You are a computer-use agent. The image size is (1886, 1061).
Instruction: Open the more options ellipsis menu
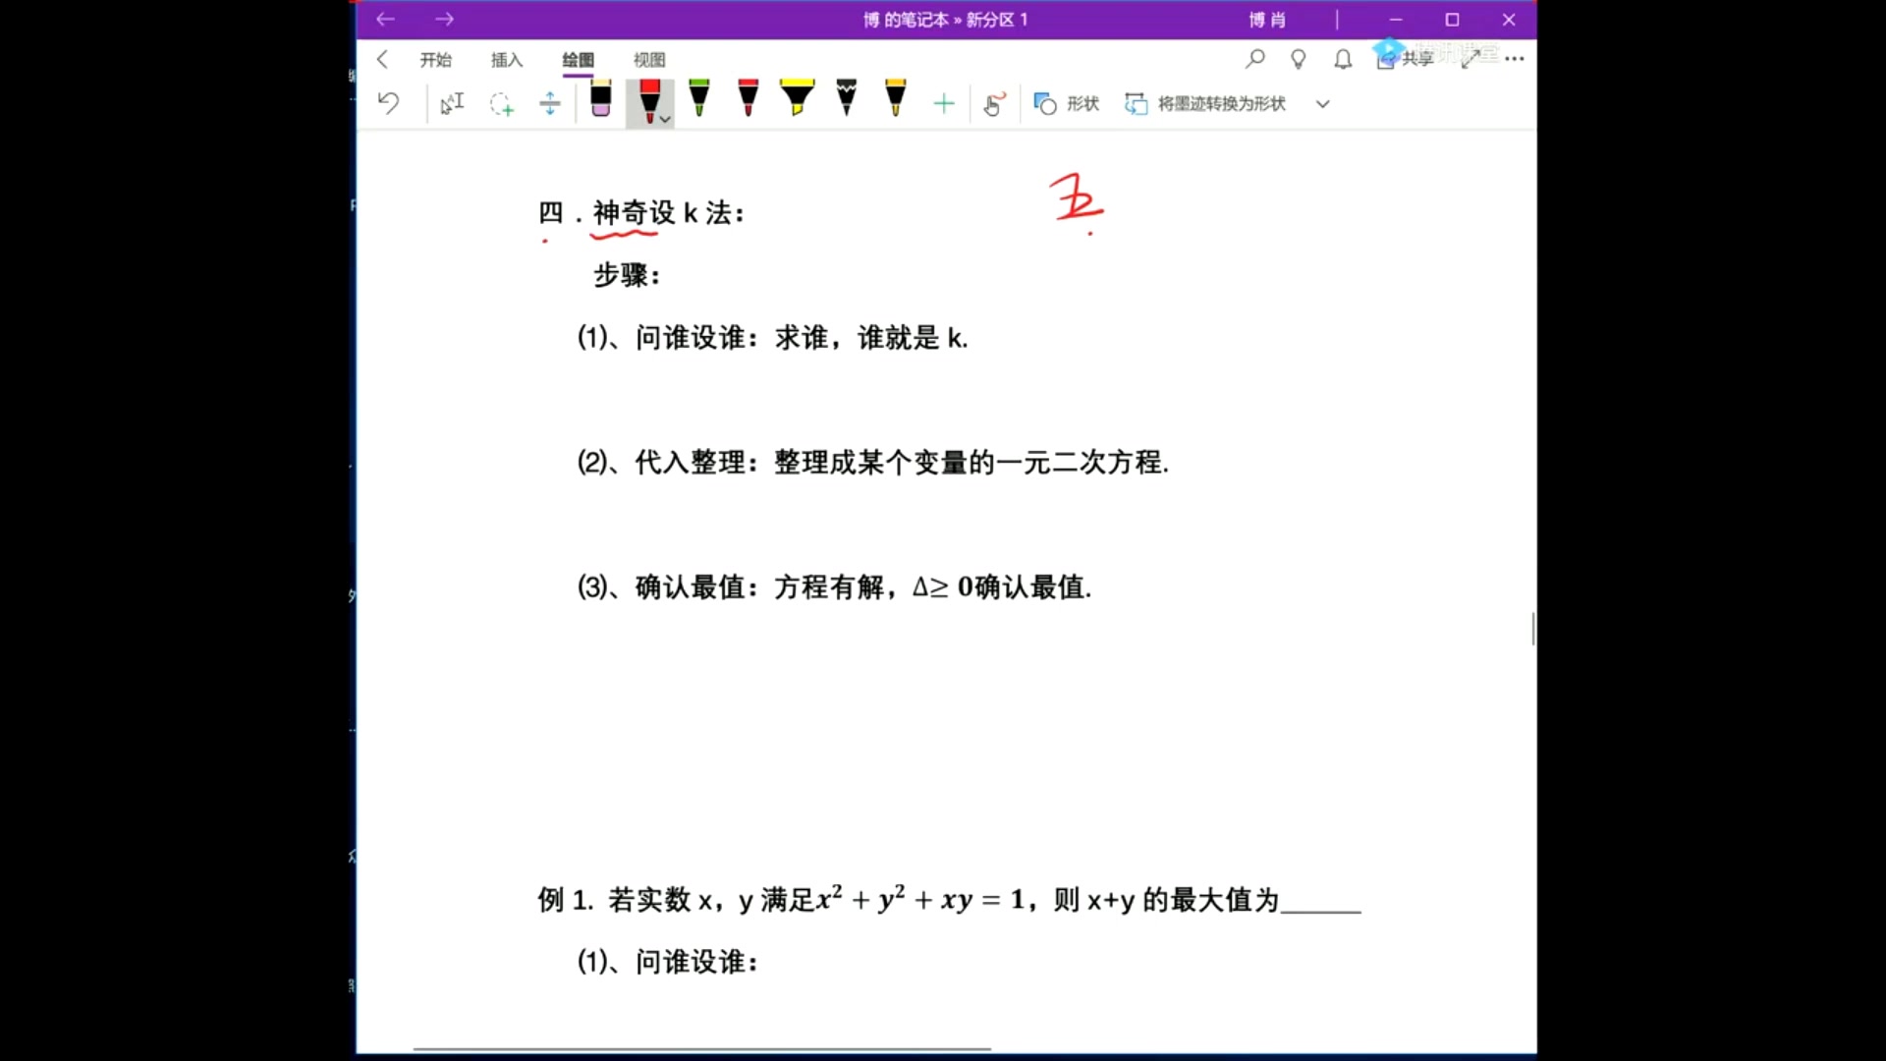click(1515, 59)
